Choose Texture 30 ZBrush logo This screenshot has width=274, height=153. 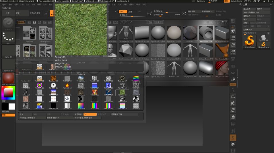point(67,100)
